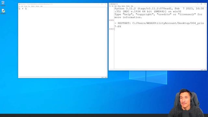
Task: Click the last '>>>' prompt input line in Shell
Action: pyautogui.click(x=160, y=29)
